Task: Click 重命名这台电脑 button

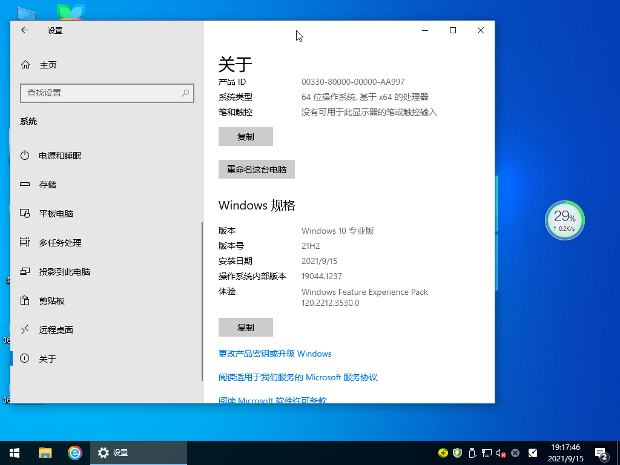Action: [256, 170]
